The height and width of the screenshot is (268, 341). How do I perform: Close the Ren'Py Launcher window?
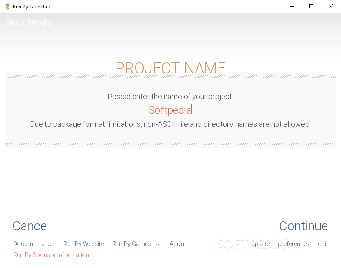point(330,6)
